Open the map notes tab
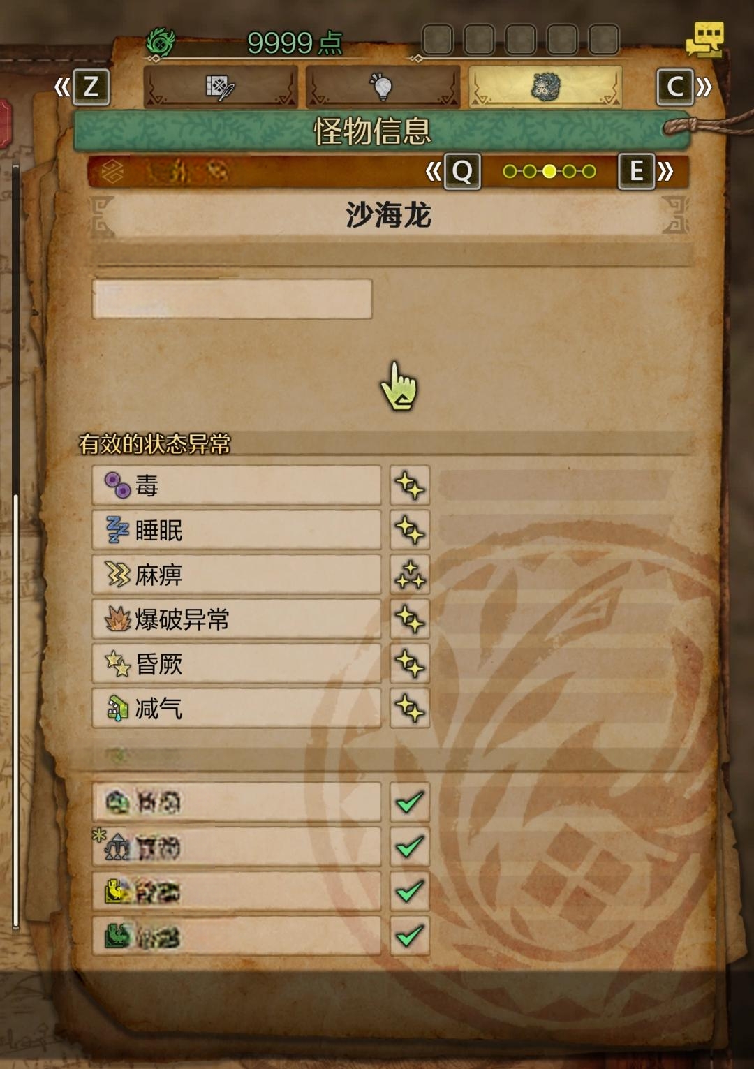The width and height of the screenshot is (754, 1069). tap(221, 87)
